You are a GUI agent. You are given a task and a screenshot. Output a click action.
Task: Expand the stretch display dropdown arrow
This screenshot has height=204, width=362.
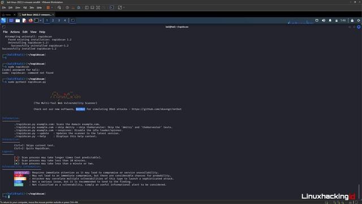(x=124, y=7)
